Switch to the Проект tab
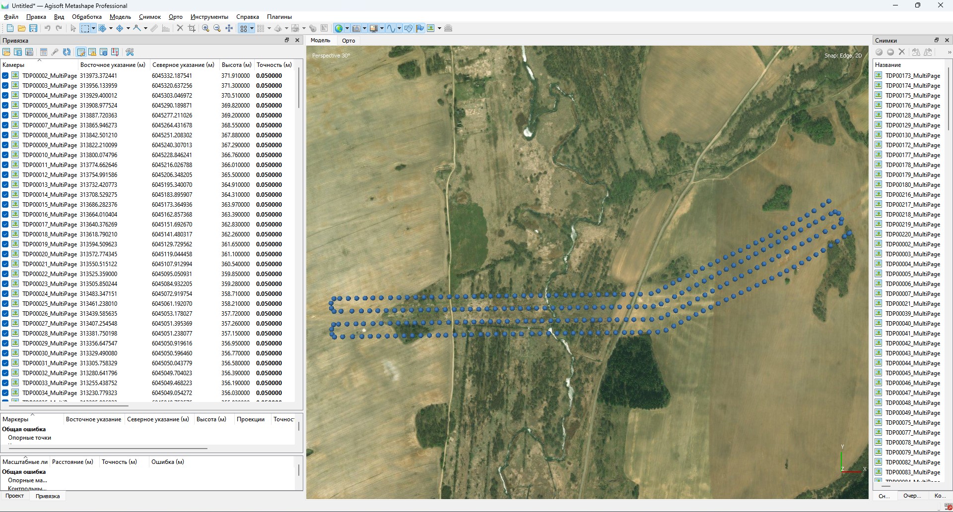The width and height of the screenshot is (953, 512). [x=14, y=496]
